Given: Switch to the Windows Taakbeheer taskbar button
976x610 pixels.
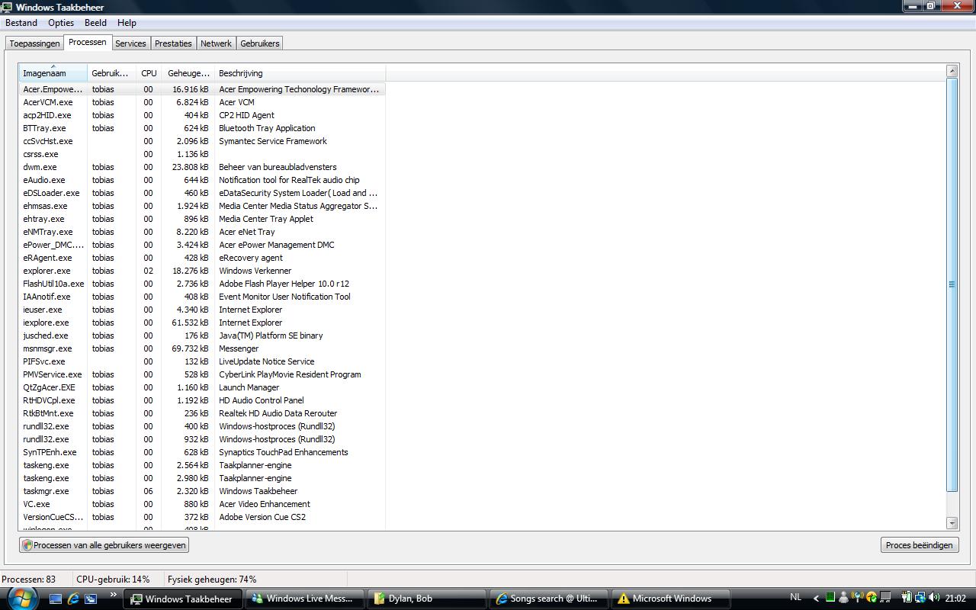Looking at the screenshot, I should (183, 599).
